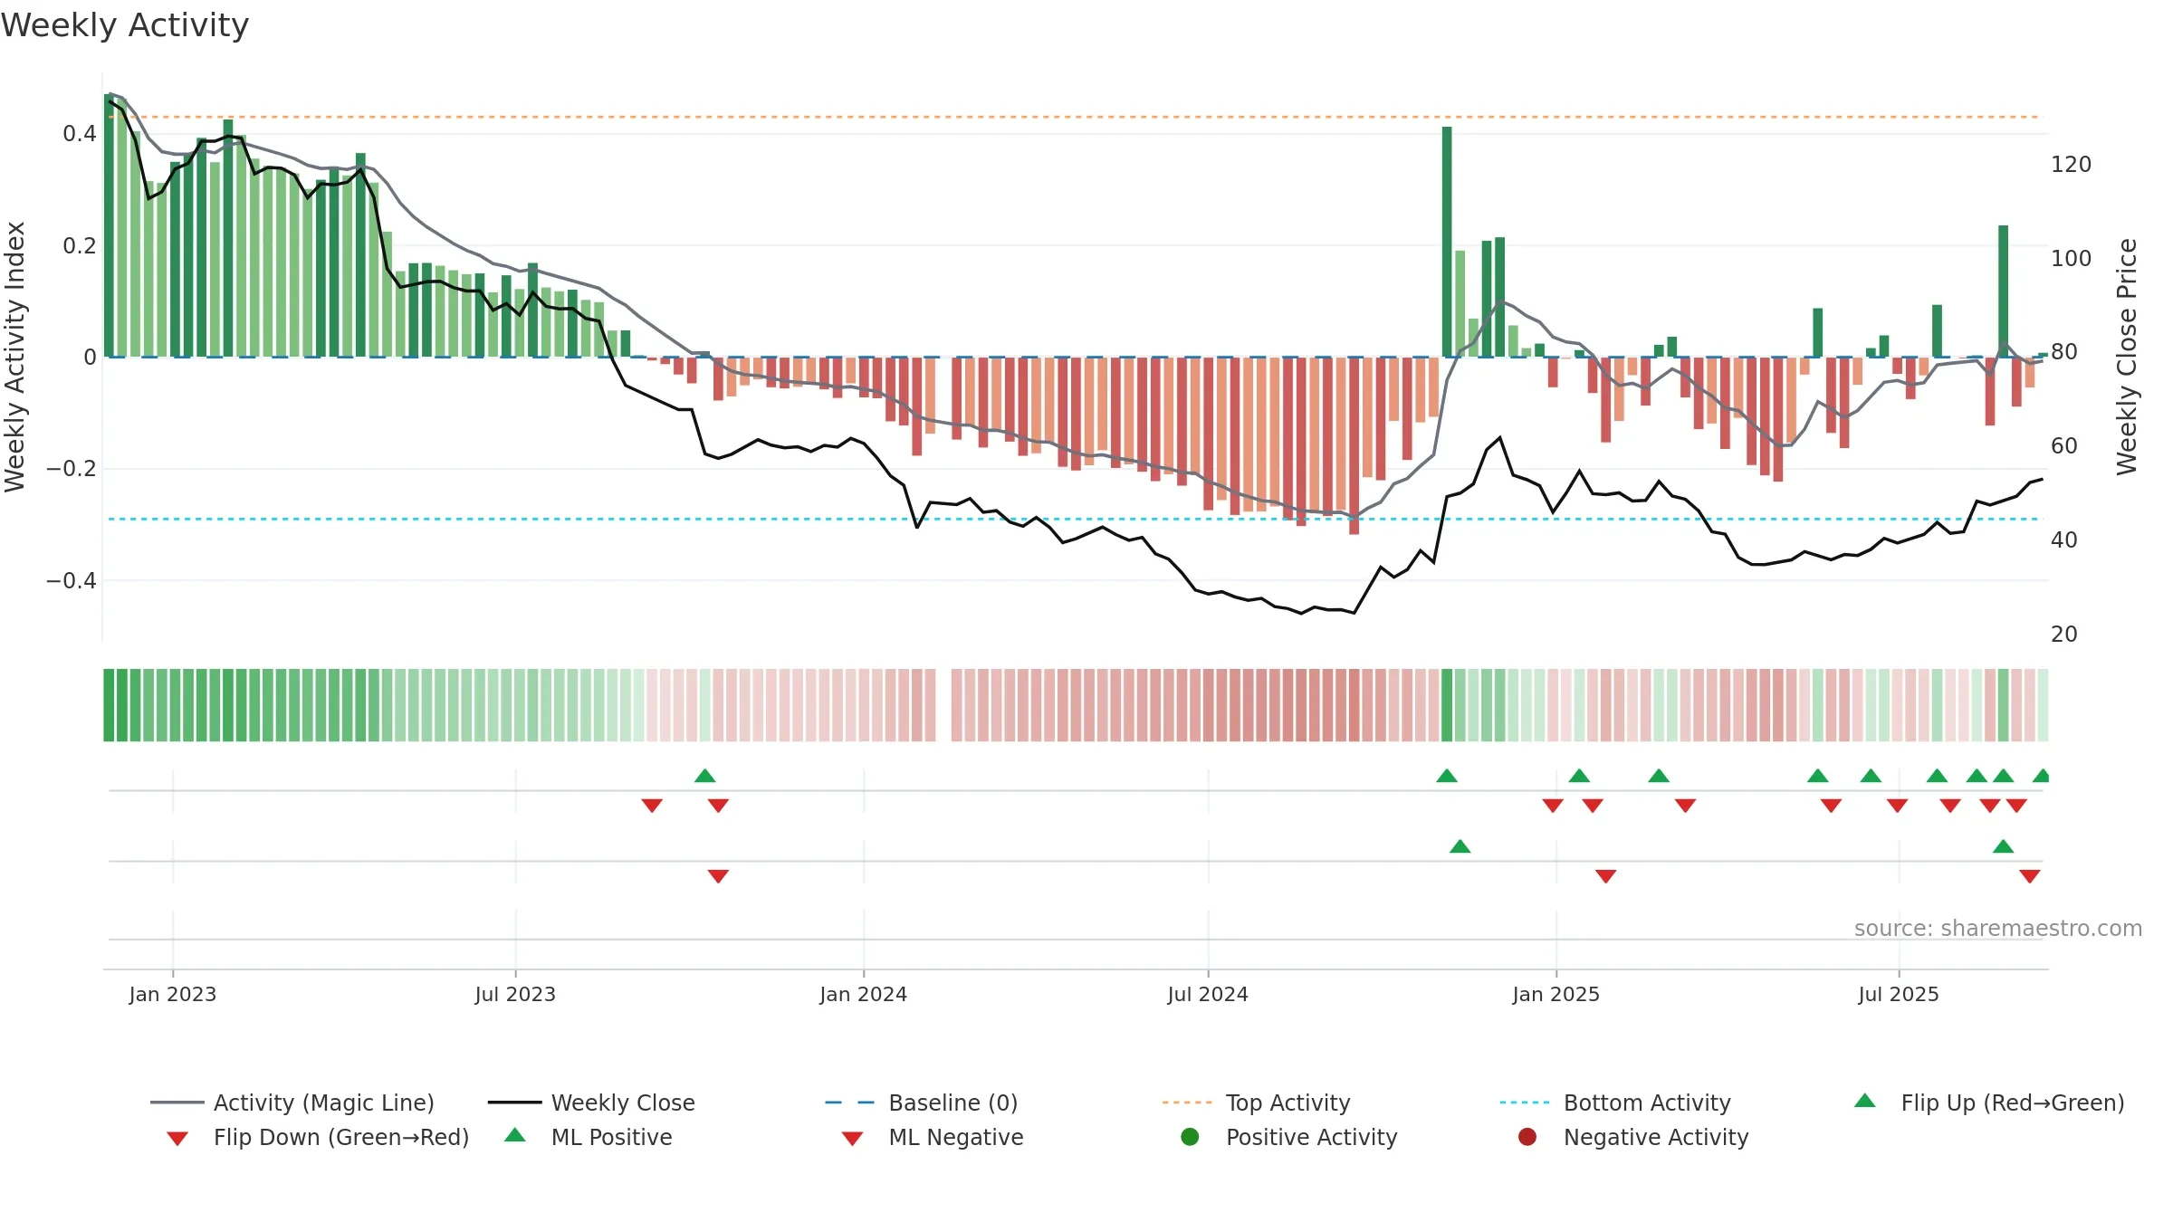The image size is (2173, 1222).
Task: Toggle the Weekly Close legend entry
Action: click(x=591, y=1103)
